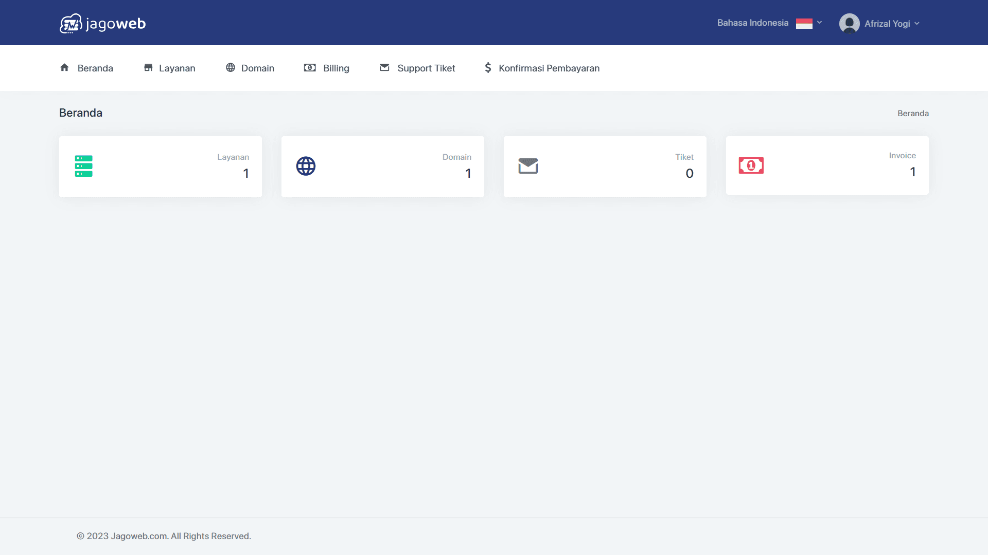Click the Layanan card label

point(233,157)
